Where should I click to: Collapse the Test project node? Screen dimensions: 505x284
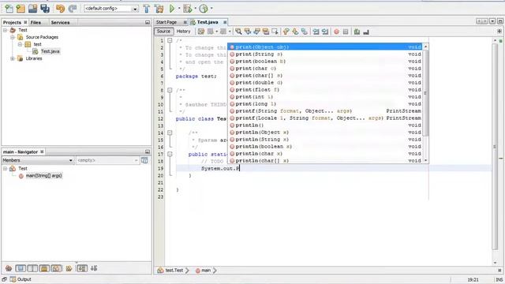click(x=6, y=30)
